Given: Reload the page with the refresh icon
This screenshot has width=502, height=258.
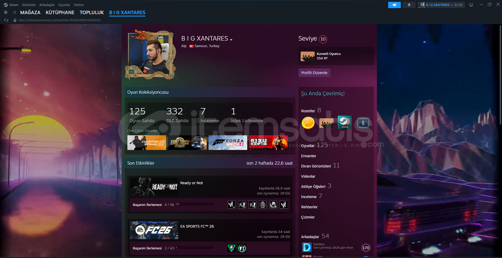Looking at the screenshot, I should (6, 20).
